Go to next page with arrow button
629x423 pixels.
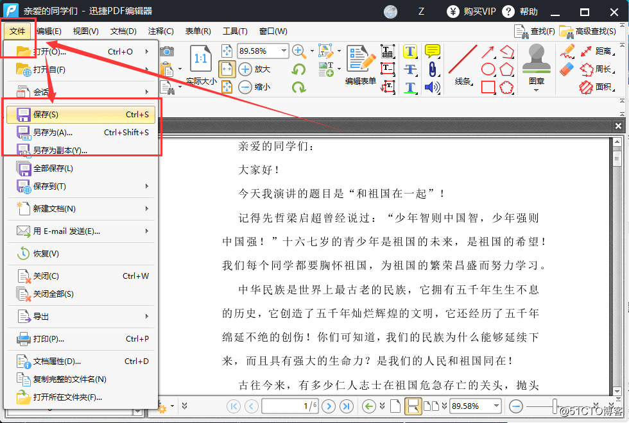pos(329,406)
